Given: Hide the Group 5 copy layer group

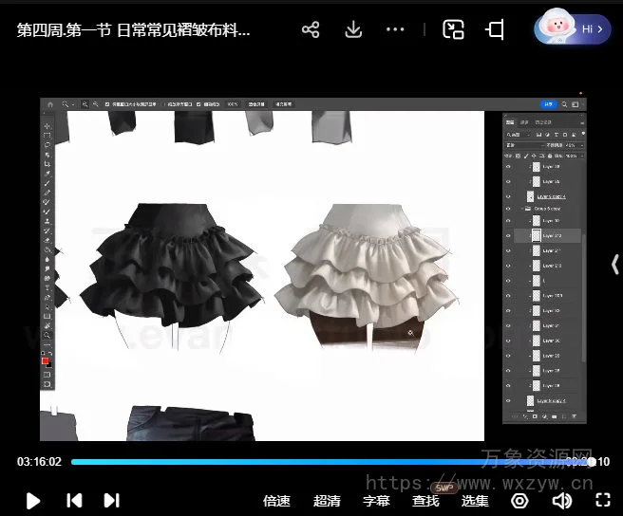Looking at the screenshot, I should 509,208.
